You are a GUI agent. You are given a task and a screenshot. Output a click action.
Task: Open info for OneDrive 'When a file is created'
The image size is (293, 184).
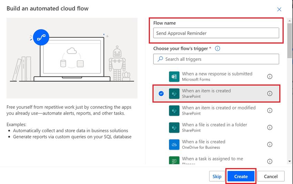click(270, 144)
